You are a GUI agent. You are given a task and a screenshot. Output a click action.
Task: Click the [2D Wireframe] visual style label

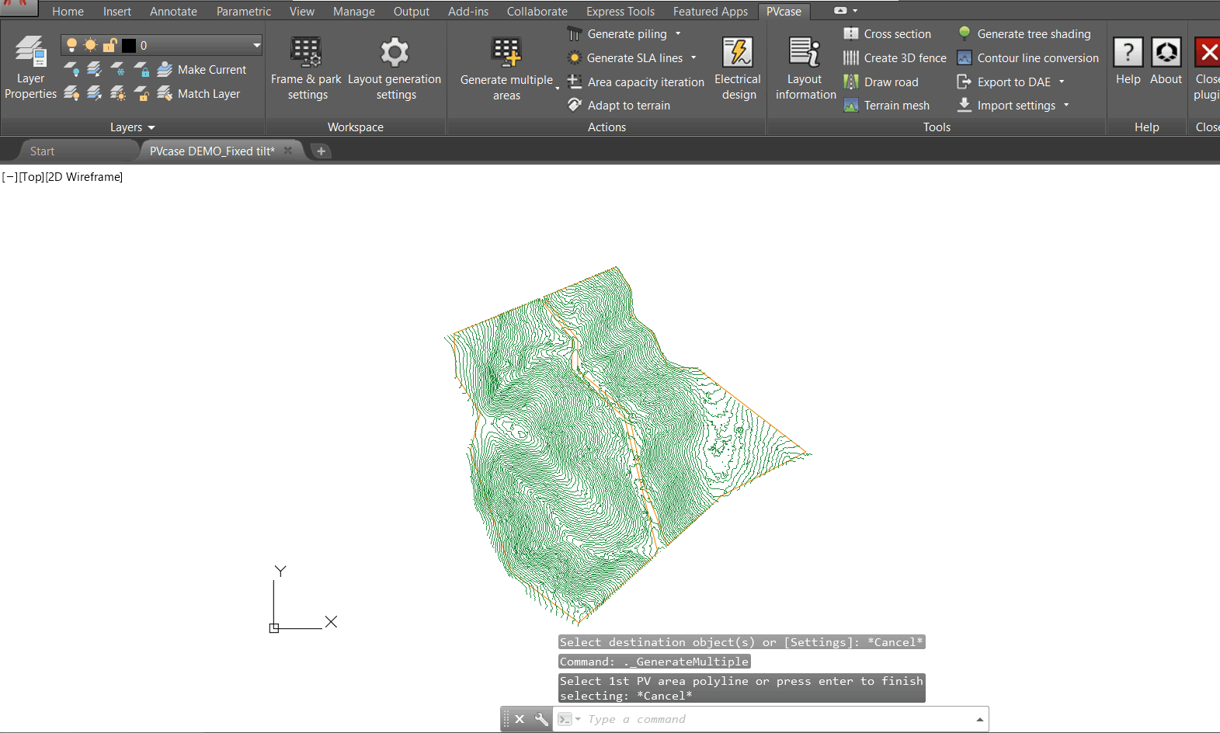84,177
